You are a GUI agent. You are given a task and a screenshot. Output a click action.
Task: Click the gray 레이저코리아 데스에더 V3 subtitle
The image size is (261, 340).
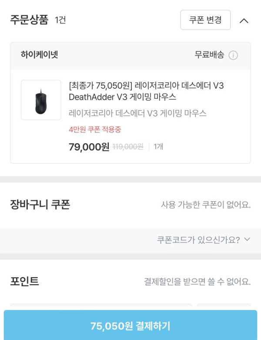pos(137,113)
